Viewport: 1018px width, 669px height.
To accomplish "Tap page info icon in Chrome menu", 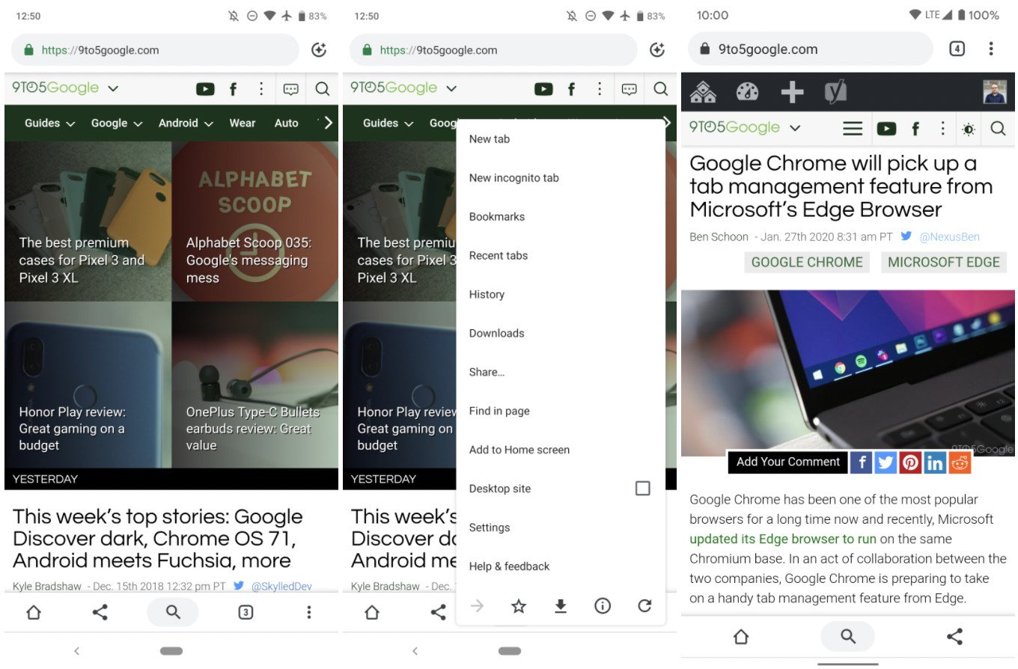I will tap(603, 606).
